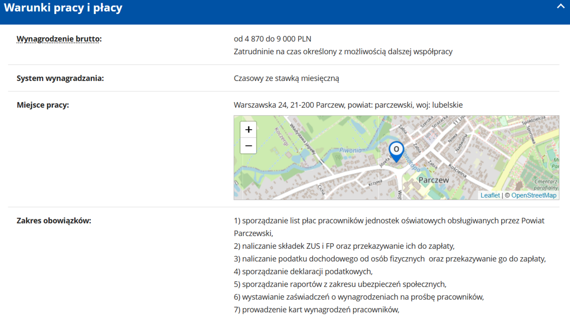Image resolution: width=570 pixels, height=317 pixels.
Task: Click the salary range 4 870 to 9 000 PLN
Action: (272, 39)
